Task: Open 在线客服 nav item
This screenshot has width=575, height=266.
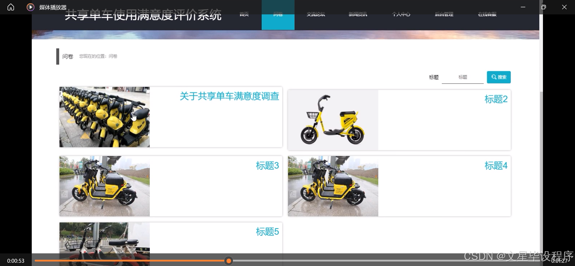Action: [x=487, y=14]
